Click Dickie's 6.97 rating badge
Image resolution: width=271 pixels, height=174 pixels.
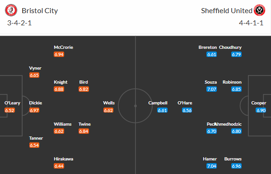[x=34, y=110]
